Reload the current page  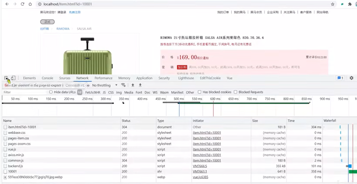click(x=22, y=4)
